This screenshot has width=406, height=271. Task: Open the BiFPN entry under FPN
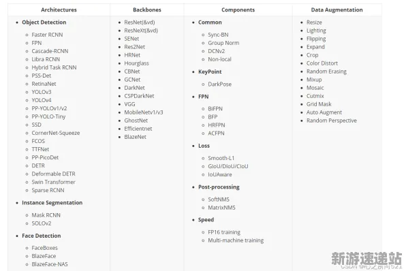[215, 109]
